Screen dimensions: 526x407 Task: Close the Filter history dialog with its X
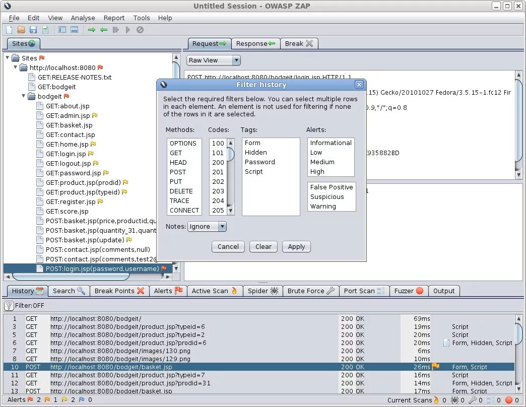point(359,85)
